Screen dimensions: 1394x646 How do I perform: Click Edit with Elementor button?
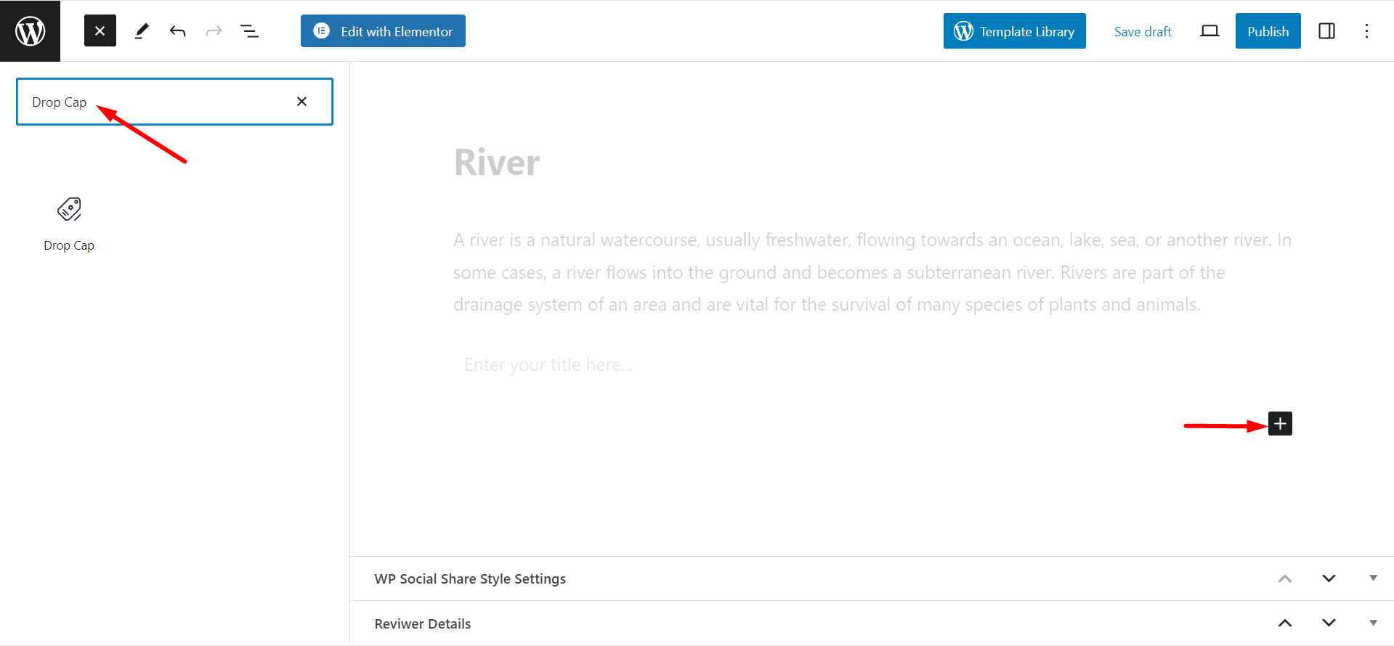383,31
